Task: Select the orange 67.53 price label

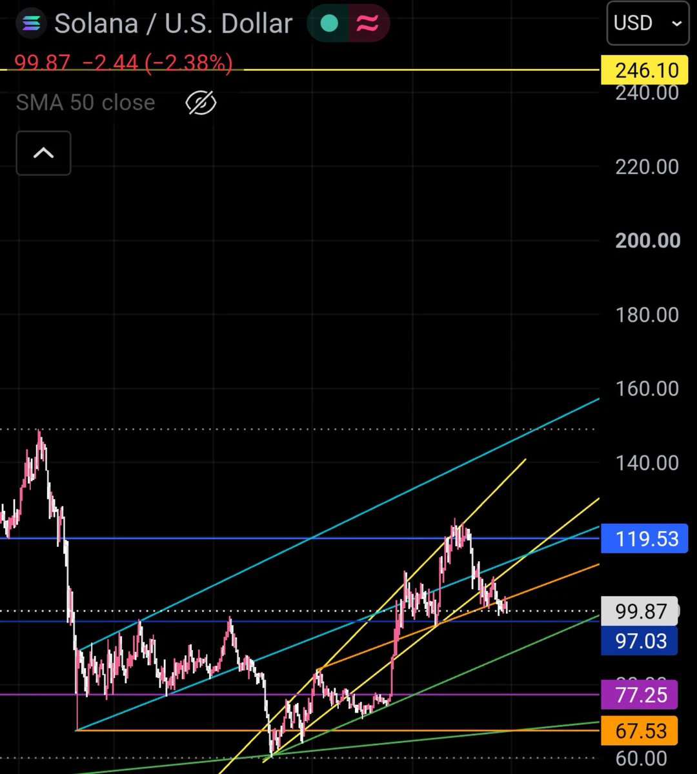Action: tap(640, 730)
